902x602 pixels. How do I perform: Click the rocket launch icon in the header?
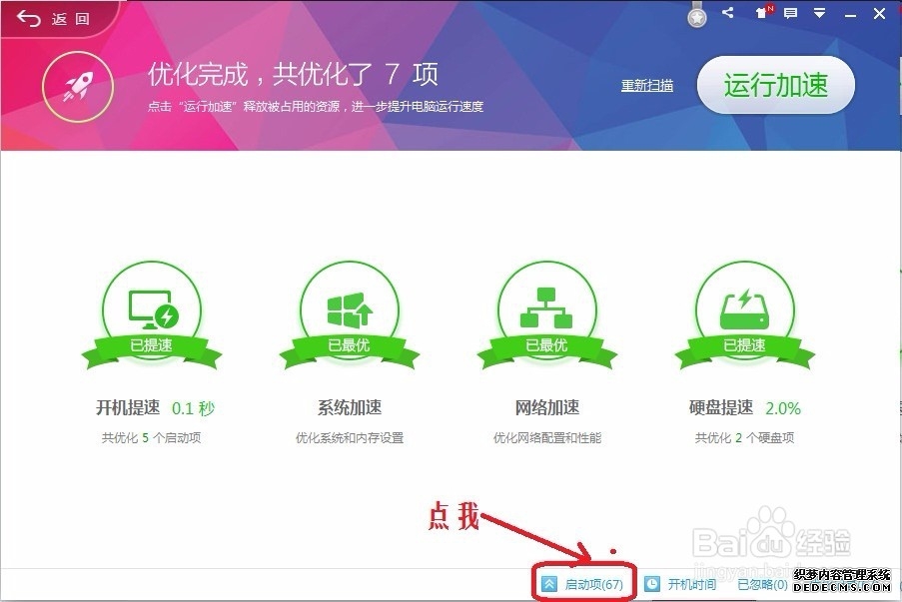[x=78, y=86]
